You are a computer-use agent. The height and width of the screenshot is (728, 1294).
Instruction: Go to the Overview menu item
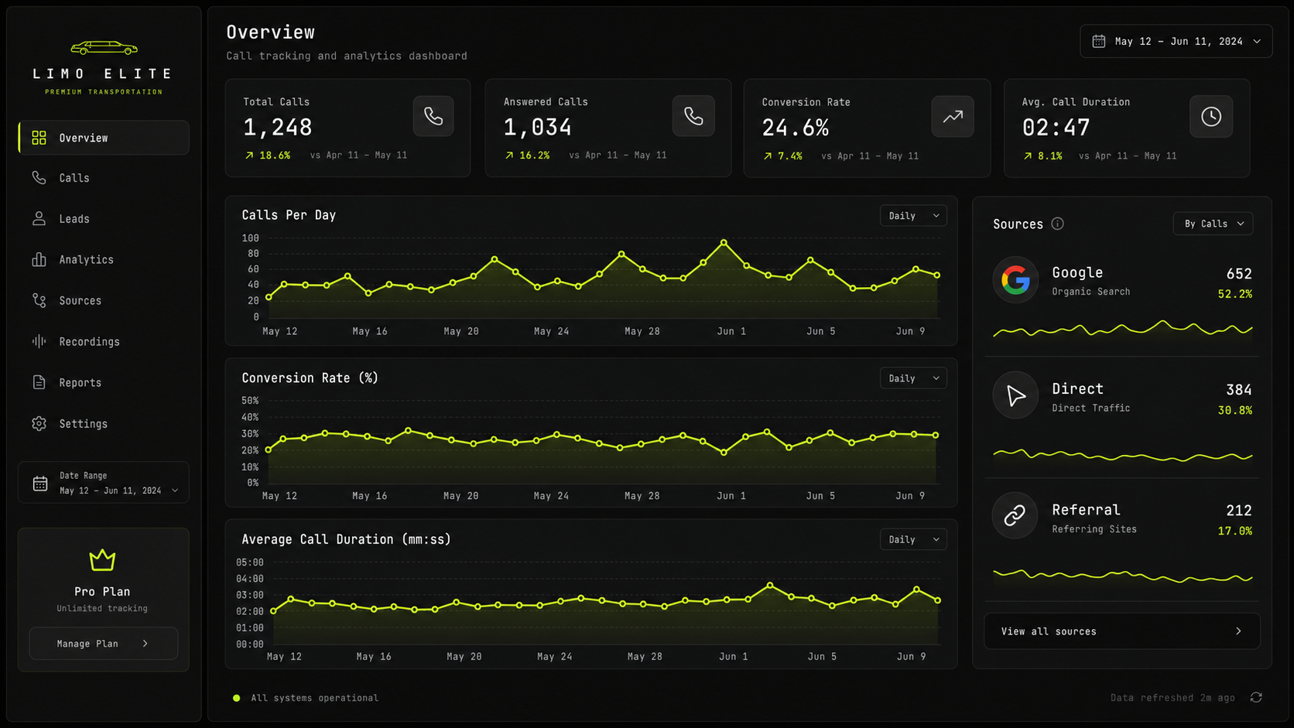coord(104,138)
